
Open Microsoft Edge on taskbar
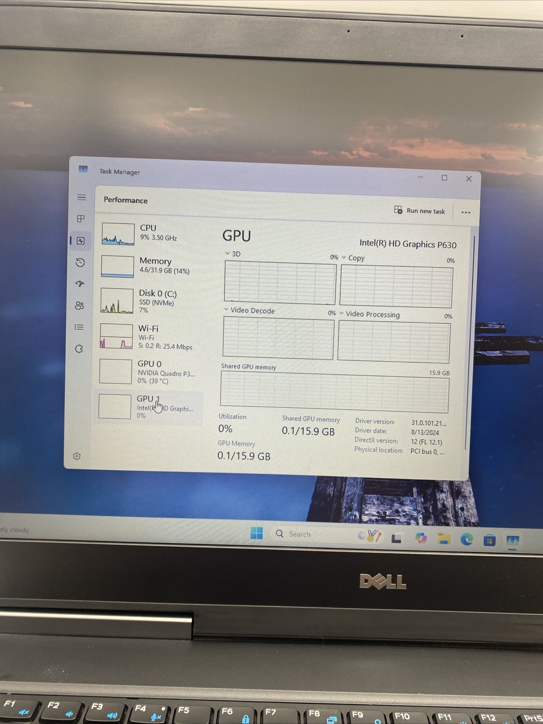pos(466,539)
